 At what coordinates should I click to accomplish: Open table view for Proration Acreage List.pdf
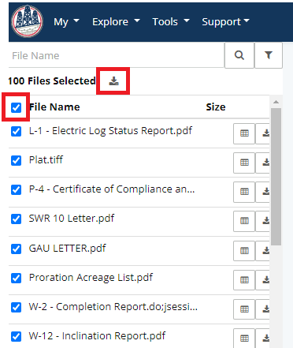pyautogui.click(x=244, y=280)
